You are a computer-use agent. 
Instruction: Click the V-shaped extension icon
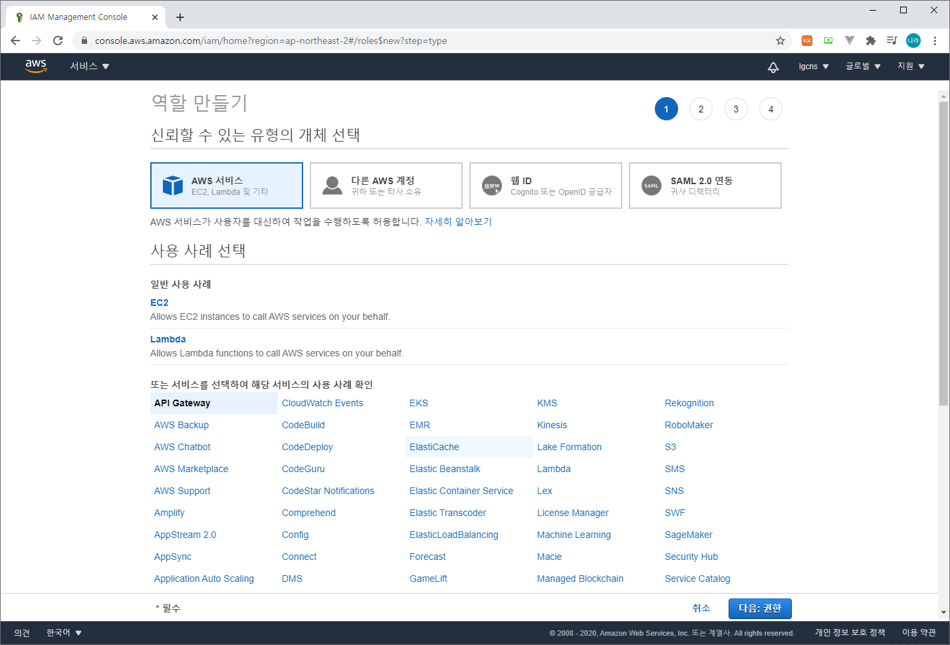click(x=850, y=41)
